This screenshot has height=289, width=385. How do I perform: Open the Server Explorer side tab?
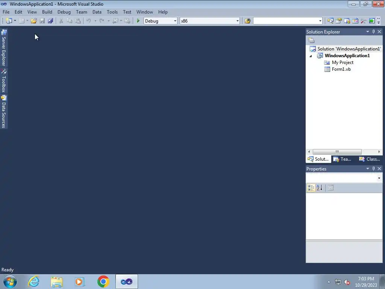pos(4,48)
